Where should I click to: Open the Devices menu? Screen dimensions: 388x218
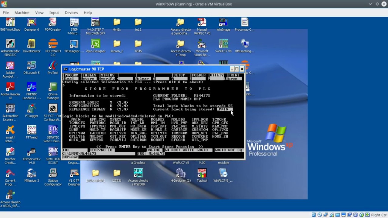pos(71,12)
